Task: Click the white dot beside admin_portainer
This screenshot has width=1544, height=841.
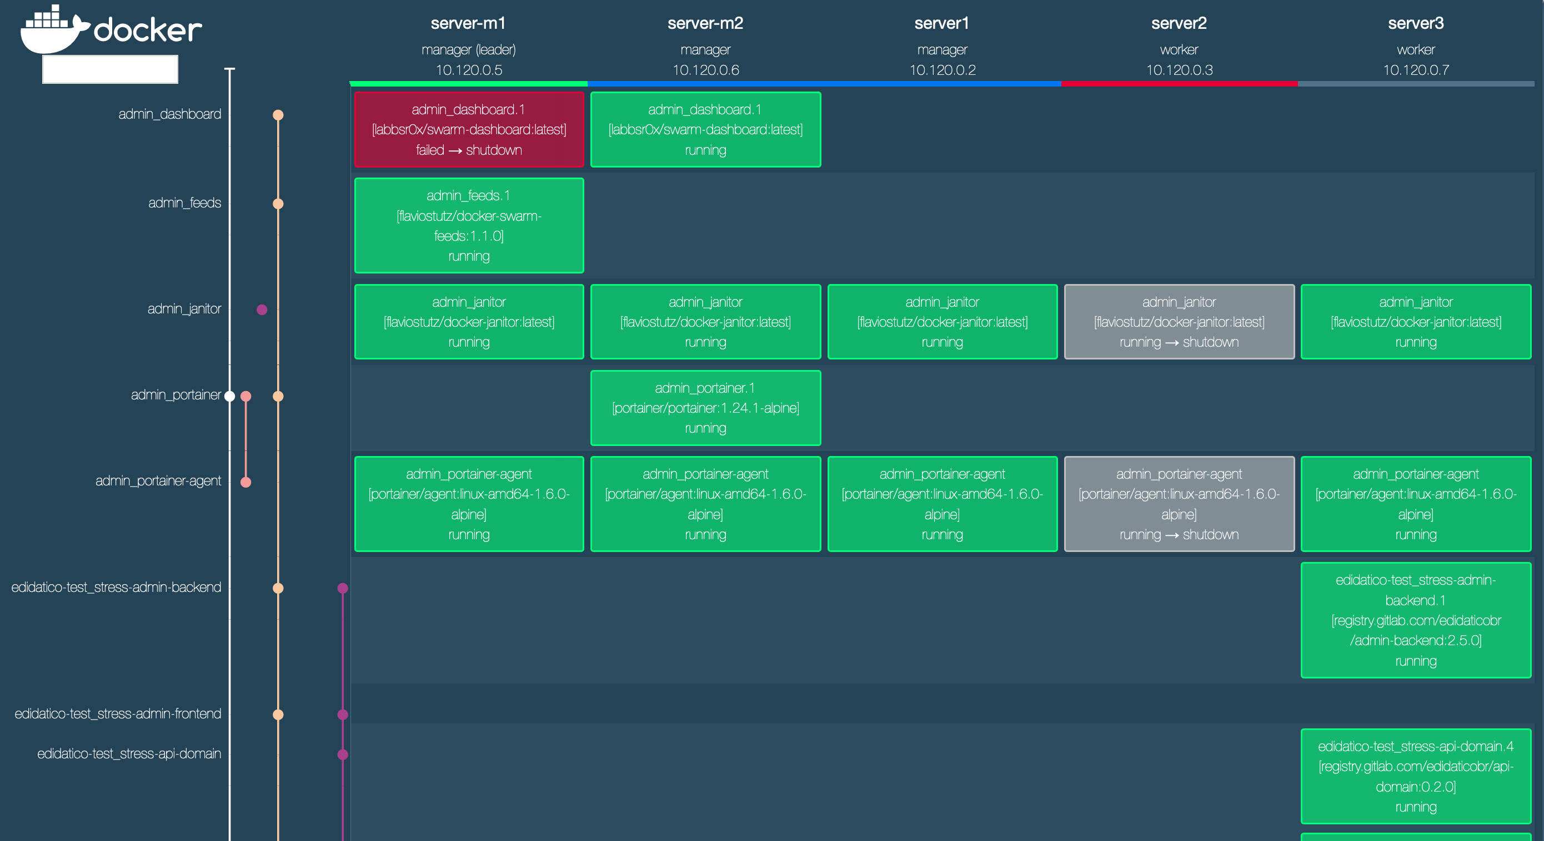Action: point(229,395)
